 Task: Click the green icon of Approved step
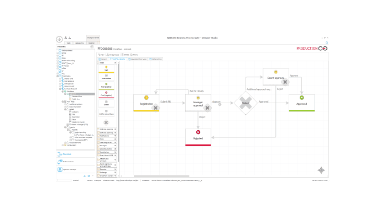[301, 98]
